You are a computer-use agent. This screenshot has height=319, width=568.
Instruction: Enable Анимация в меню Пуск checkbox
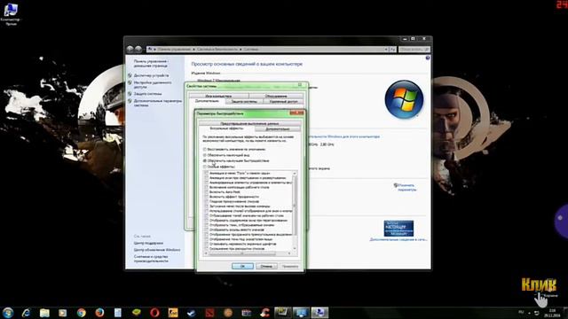[207, 174]
